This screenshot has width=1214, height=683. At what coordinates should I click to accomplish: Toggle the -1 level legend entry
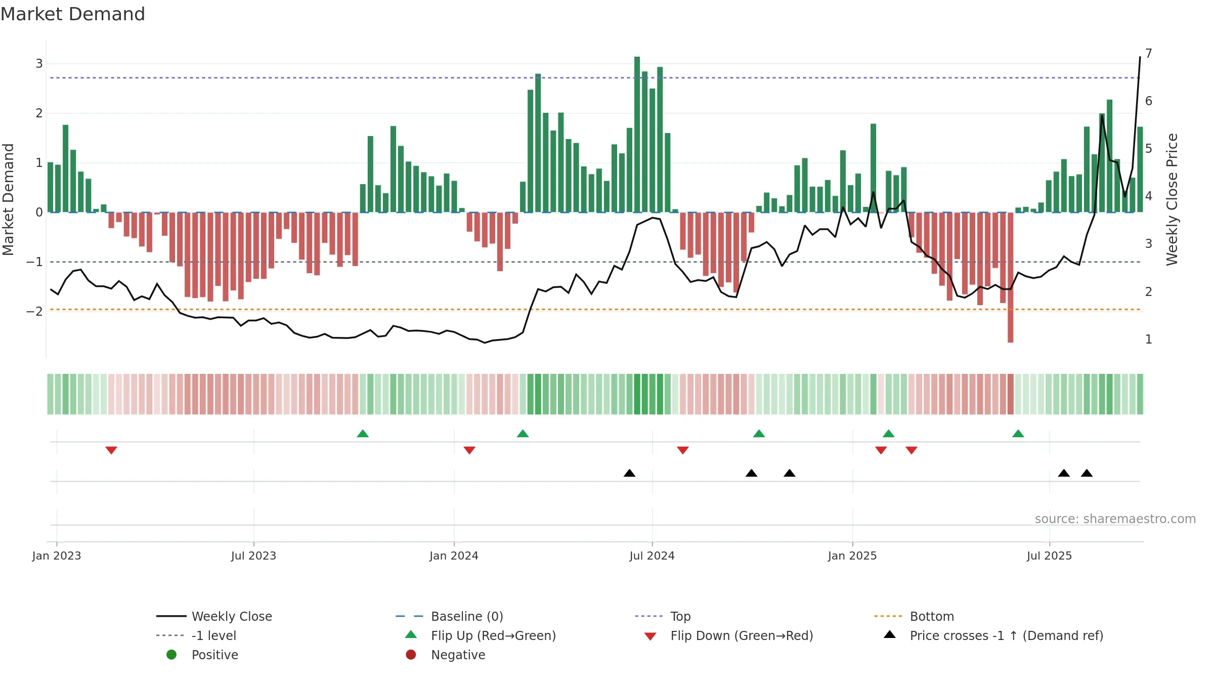[196, 635]
